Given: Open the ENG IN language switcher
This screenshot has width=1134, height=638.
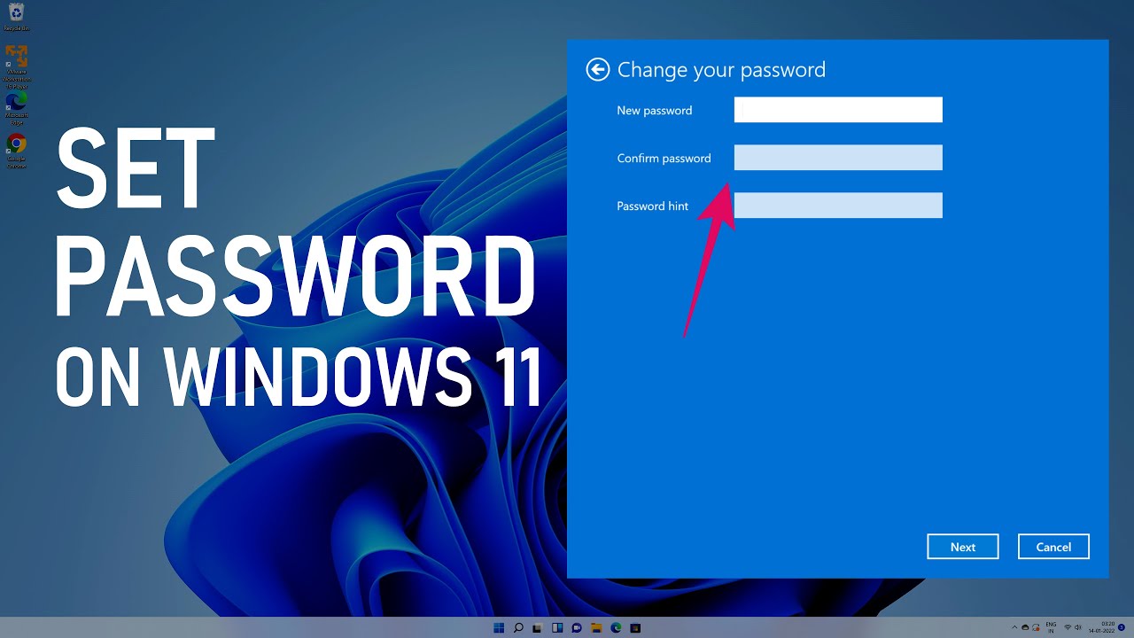Looking at the screenshot, I should (1051, 627).
